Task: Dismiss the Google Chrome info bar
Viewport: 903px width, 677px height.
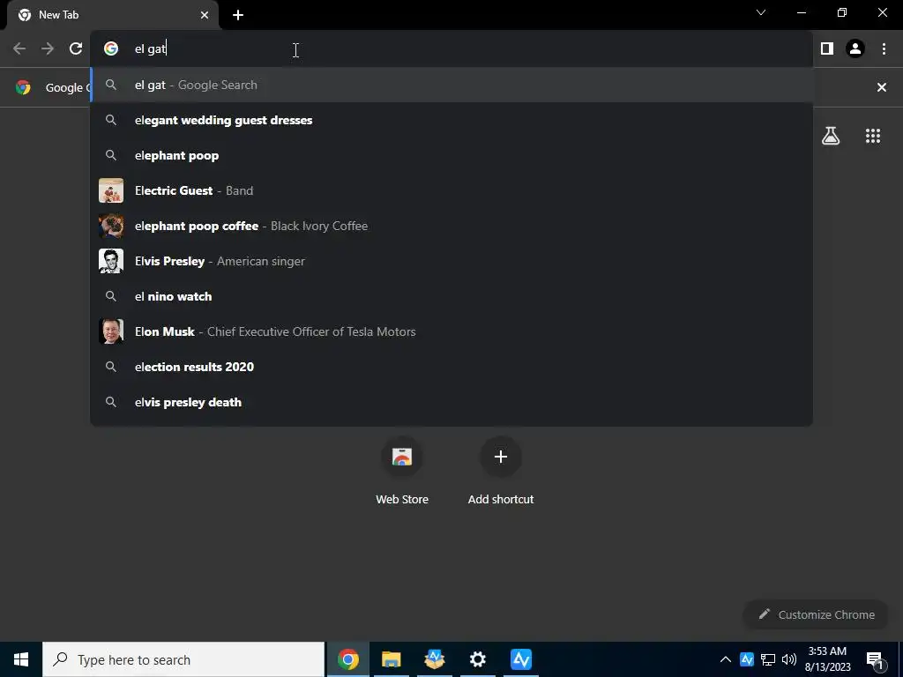Action: pos(882,87)
